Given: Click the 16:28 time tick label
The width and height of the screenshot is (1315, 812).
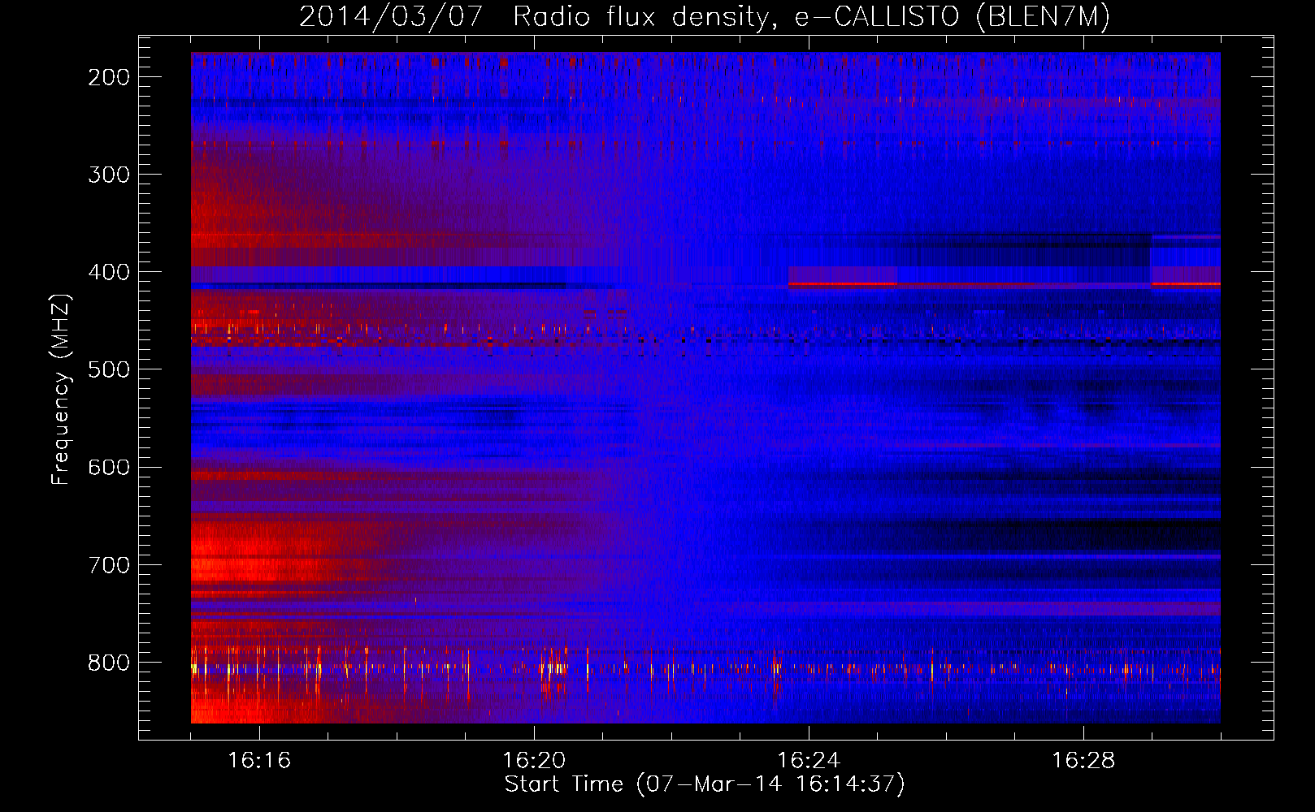Looking at the screenshot, I should click(x=1083, y=761).
